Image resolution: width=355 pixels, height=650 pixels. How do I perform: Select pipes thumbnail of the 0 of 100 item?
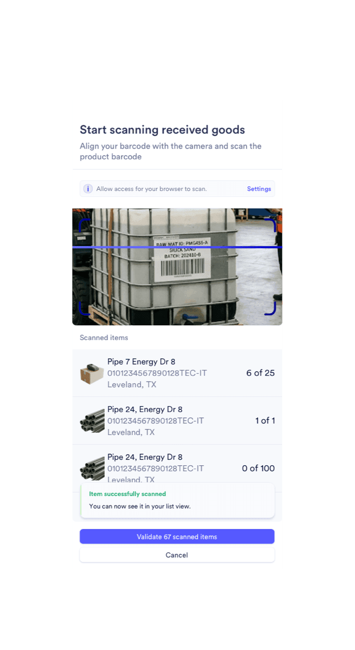(x=92, y=468)
